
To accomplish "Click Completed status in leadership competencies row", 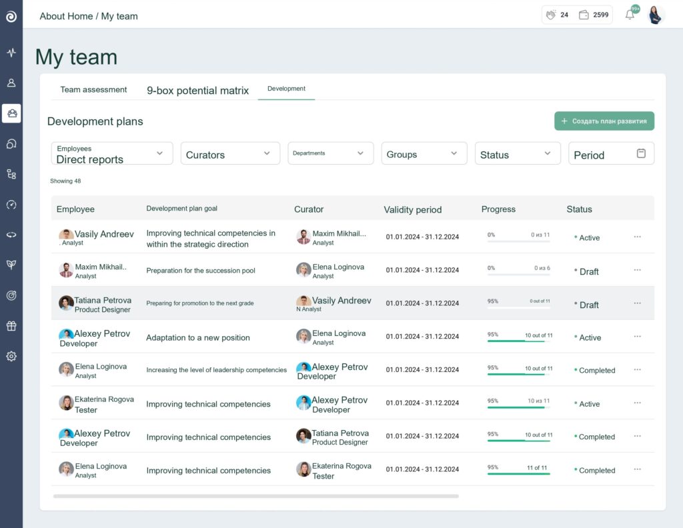I will pyautogui.click(x=594, y=371).
